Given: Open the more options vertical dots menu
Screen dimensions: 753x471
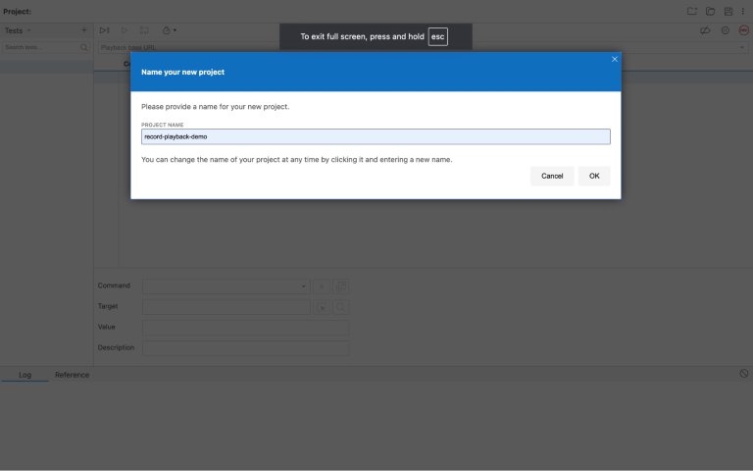Looking at the screenshot, I should [742, 11].
